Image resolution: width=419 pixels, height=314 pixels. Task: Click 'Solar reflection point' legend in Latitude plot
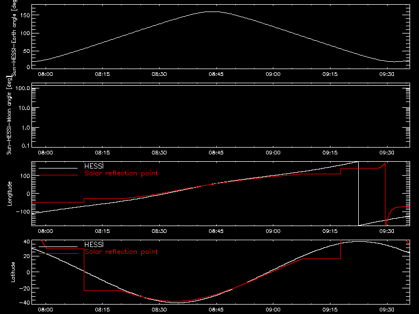click(121, 252)
